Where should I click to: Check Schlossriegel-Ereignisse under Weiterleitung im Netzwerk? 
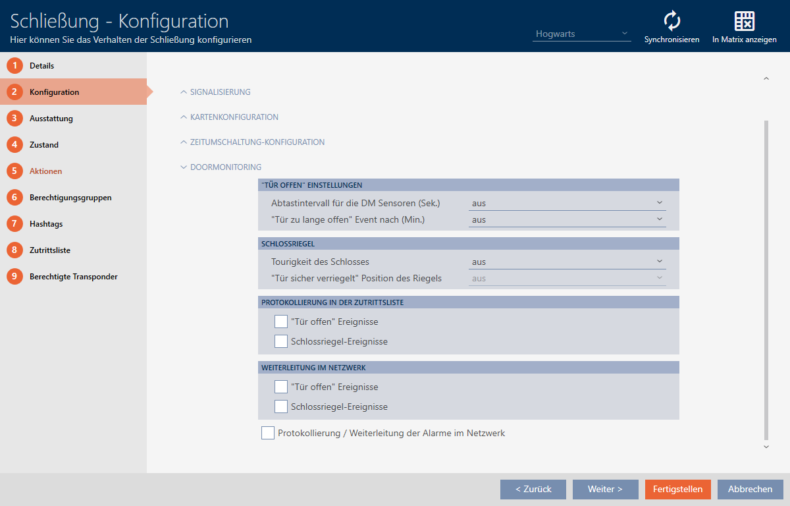click(281, 407)
